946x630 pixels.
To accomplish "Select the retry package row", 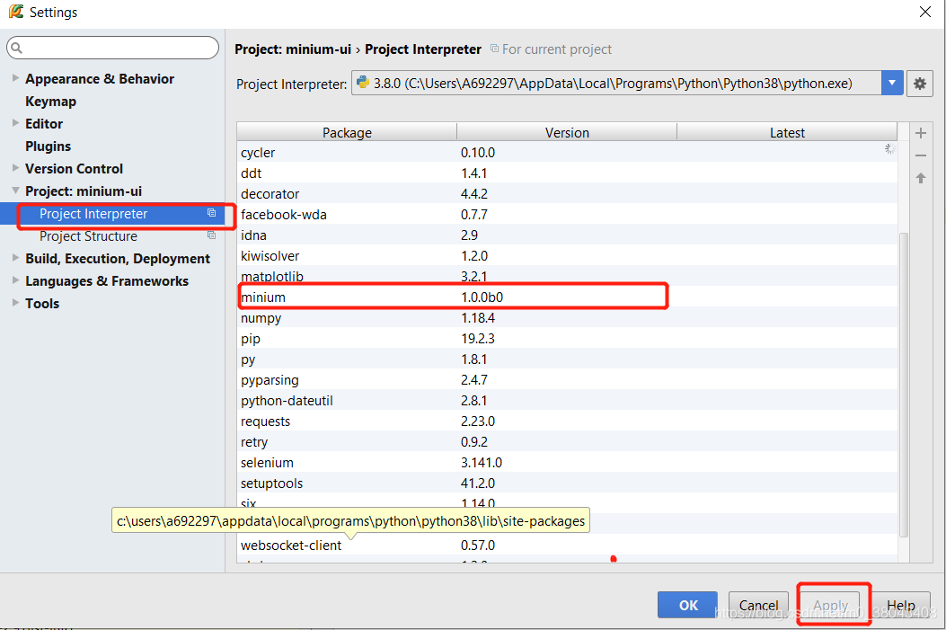I will tap(567, 442).
